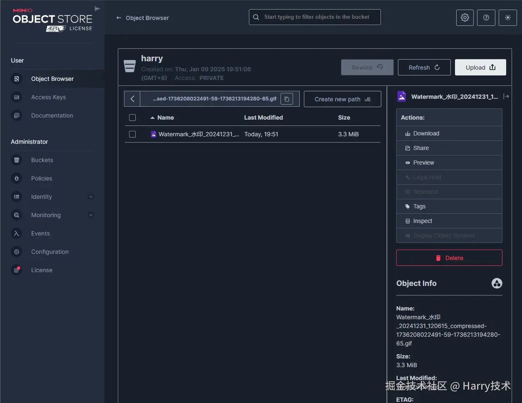Viewport: 522px width, 403px height.
Task: Open Buckets in the sidebar
Action: [x=42, y=160]
